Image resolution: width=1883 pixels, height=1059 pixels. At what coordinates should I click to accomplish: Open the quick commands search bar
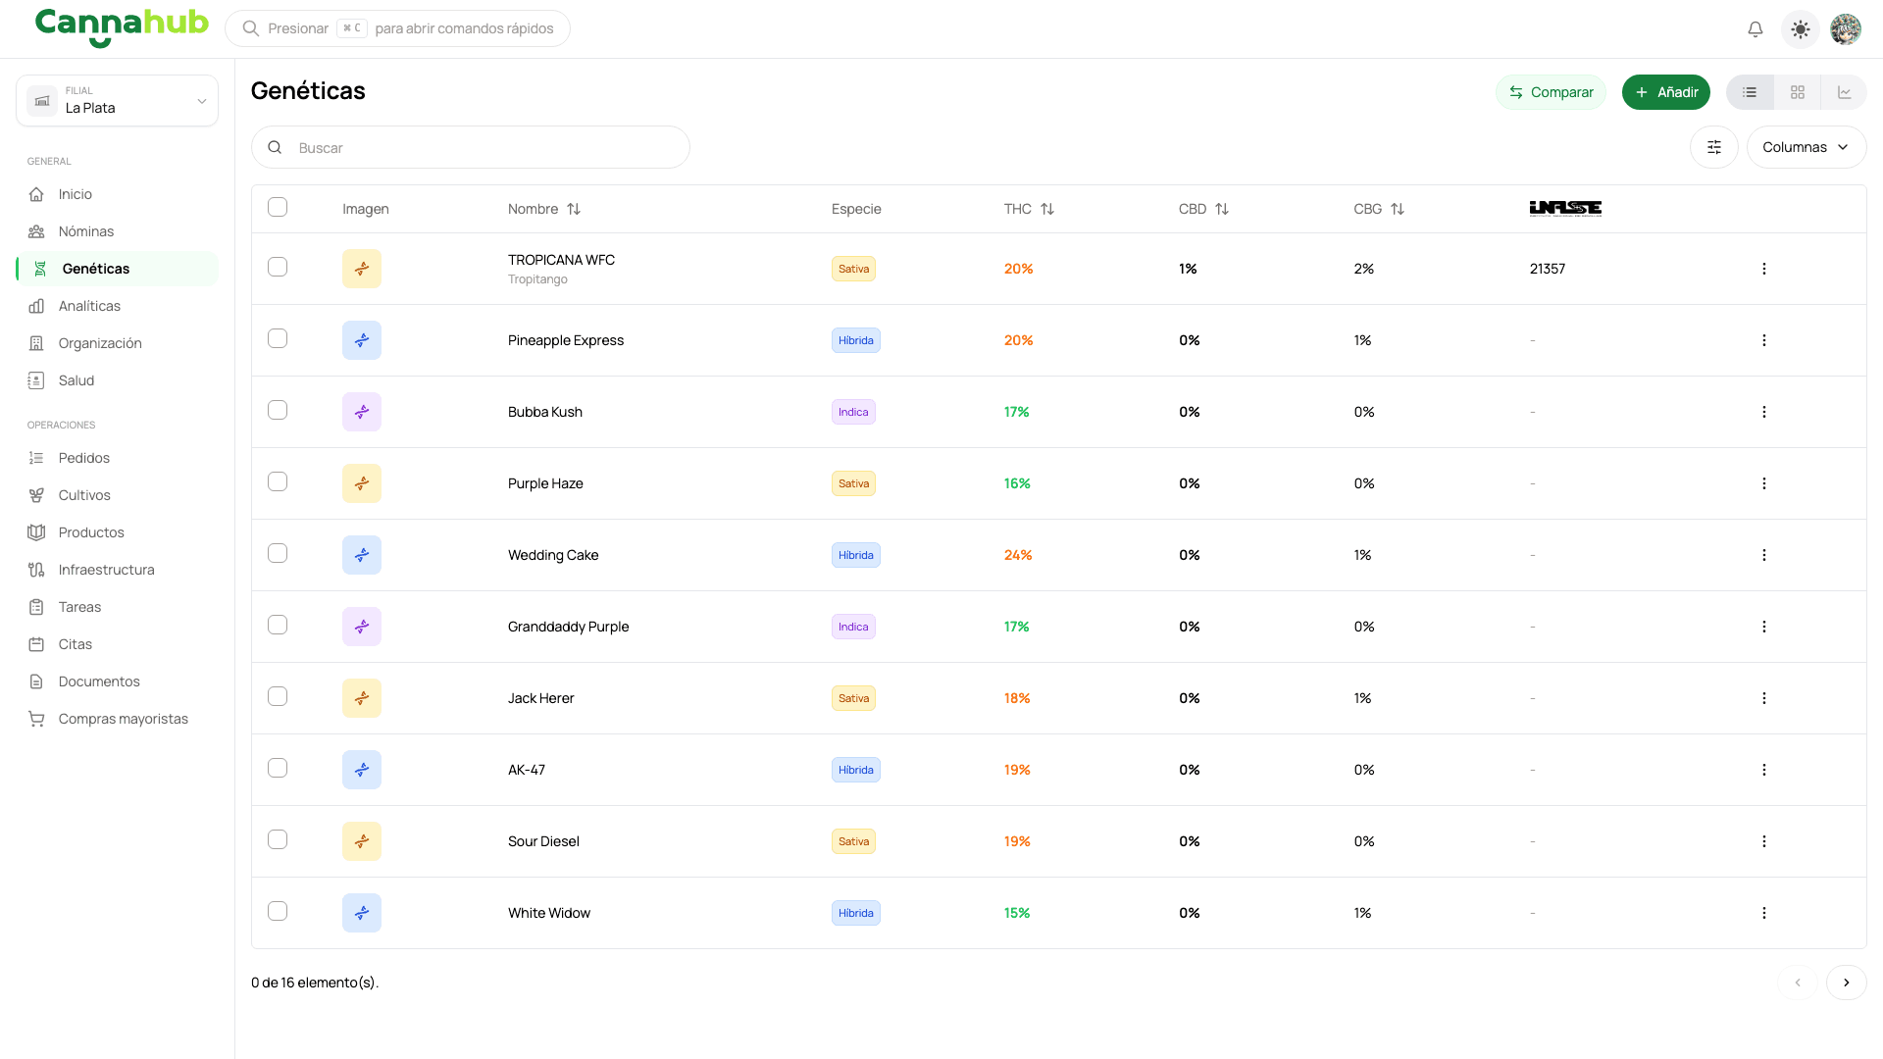point(397,28)
